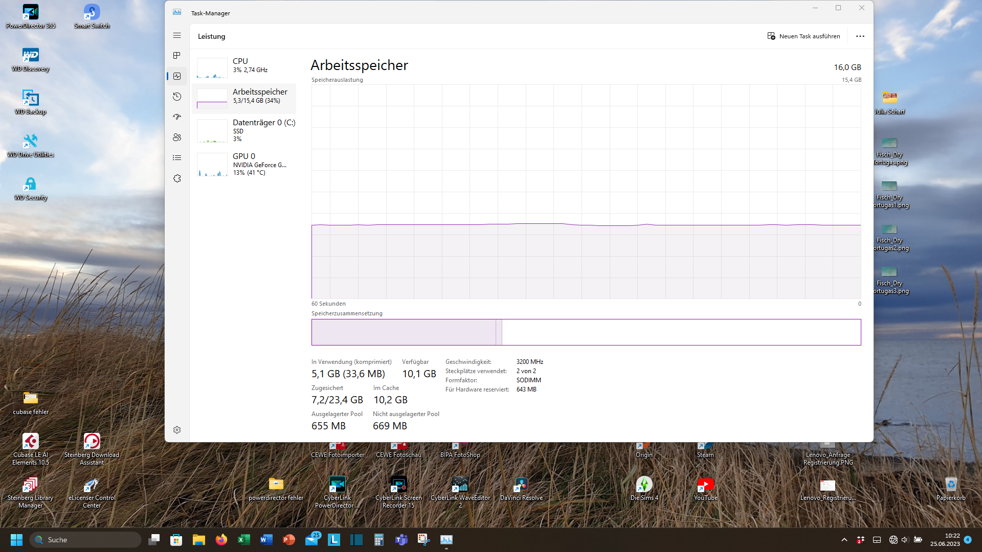Viewport: 982px width, 552px height.
Task: Open the Processes page icon in sidebar
Action: pos(177,56)
